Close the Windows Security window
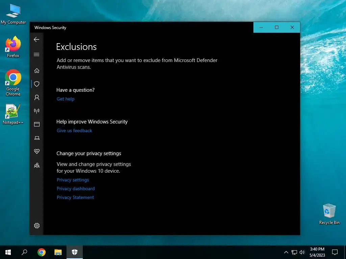The height and width of the screenshot is (259, 346). click(292, 27)
